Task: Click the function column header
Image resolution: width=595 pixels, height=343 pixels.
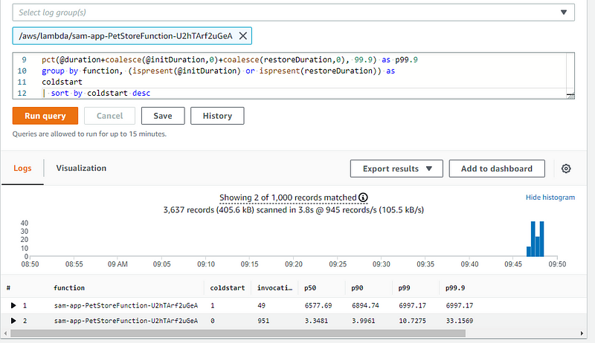Action: point(69,288)
